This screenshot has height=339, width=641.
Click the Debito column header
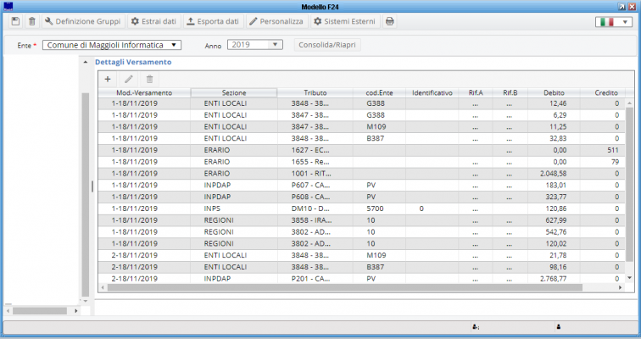(554, 92)
